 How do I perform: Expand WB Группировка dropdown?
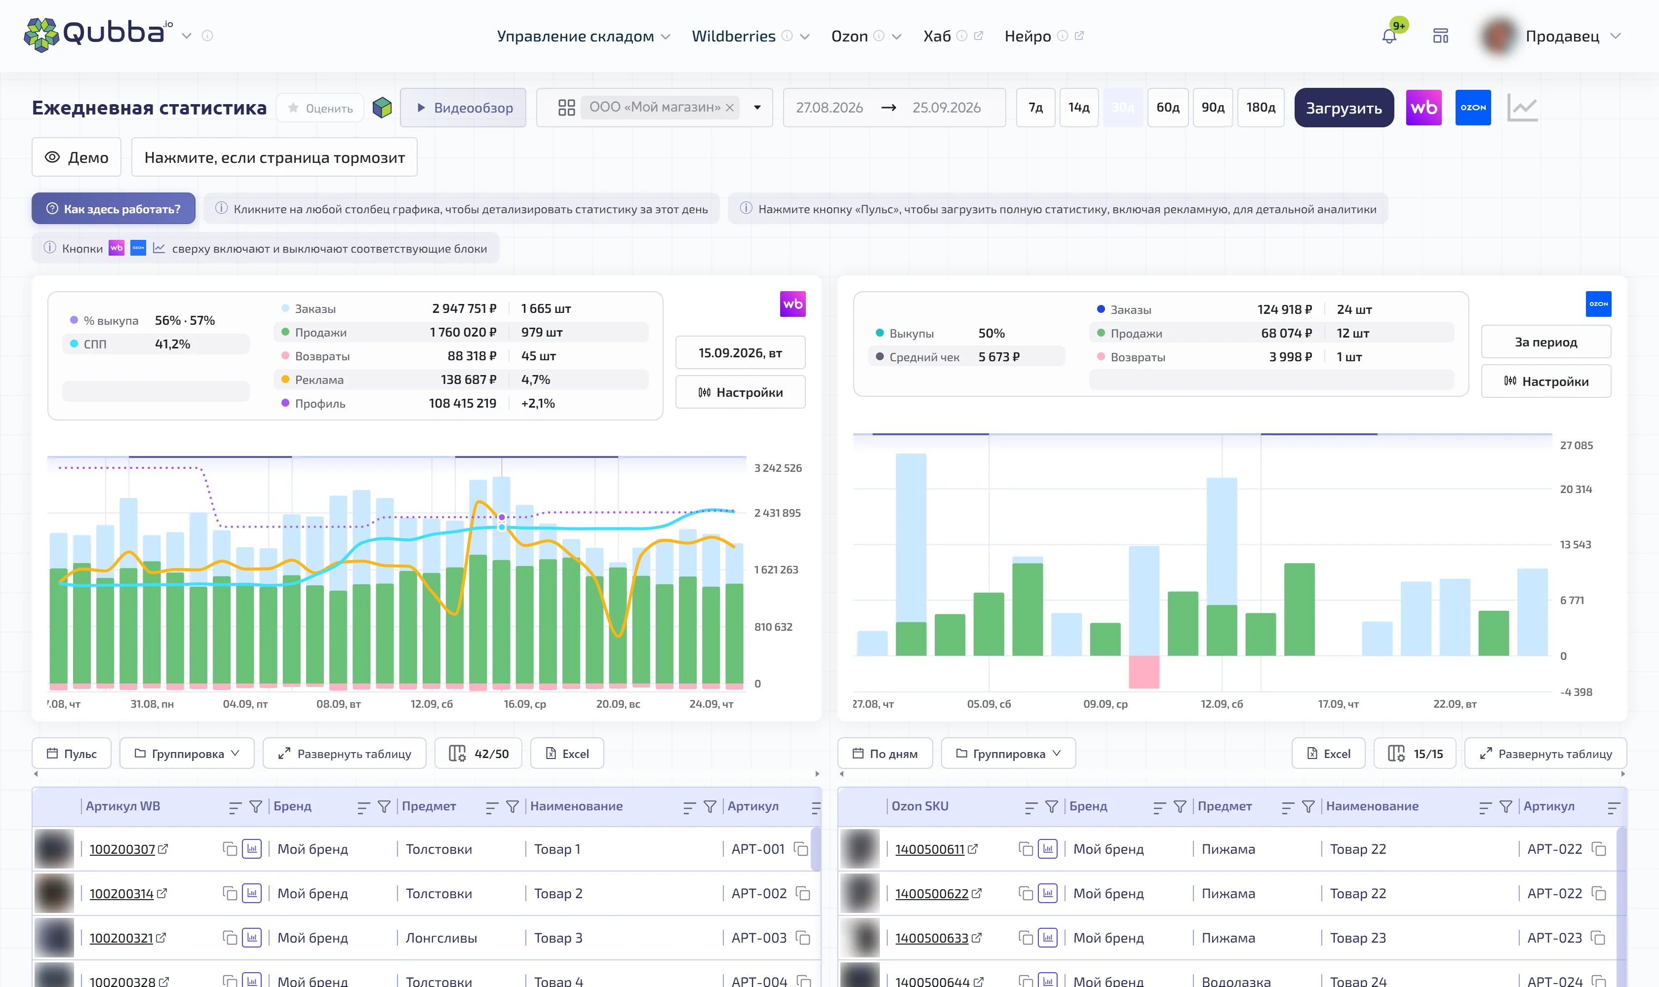[x=187, y=754]
